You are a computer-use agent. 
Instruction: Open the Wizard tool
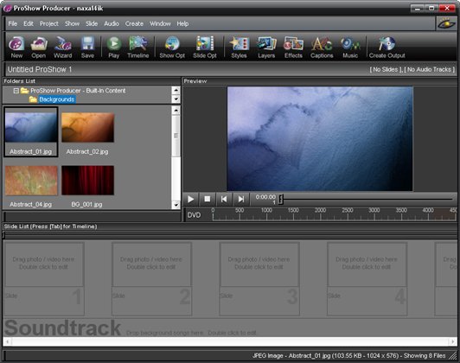pyautogui.click(x=63, y=47)
